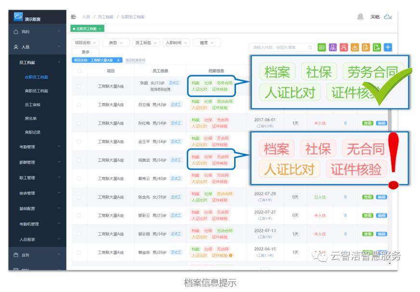Click the 清空检索条件 link
Screen dimensions: 420x292
tap(134, 60)
